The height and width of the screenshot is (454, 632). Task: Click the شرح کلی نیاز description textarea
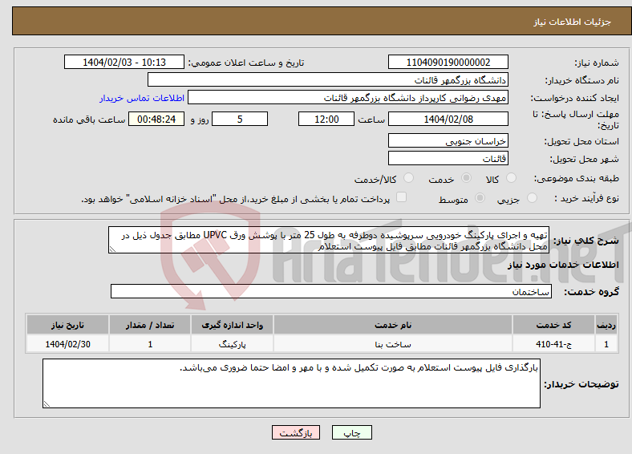[329, 240]
